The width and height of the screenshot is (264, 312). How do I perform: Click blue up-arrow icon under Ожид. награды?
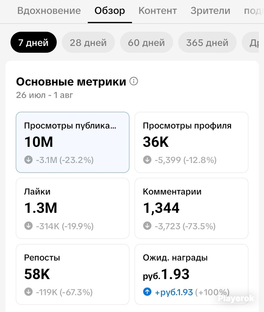coord(147,292)
